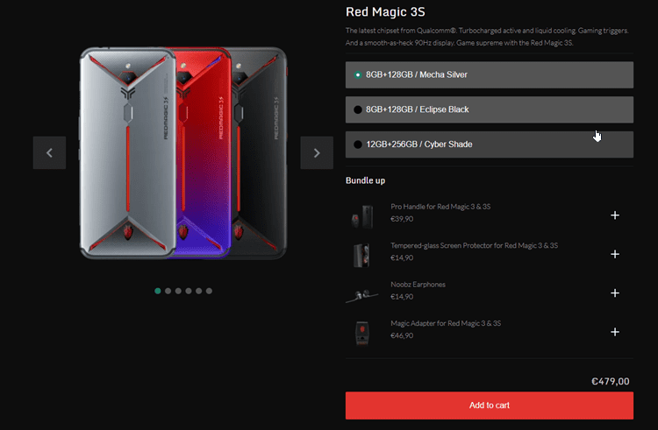Image resolution: width=658 pixels, height=430 pixels.
Task: Jump to second carousel slide dot
Action: tap(168, 291)
